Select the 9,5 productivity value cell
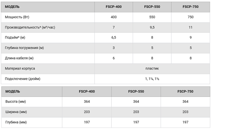Viewport: 233px width, 129px height. 152,27
